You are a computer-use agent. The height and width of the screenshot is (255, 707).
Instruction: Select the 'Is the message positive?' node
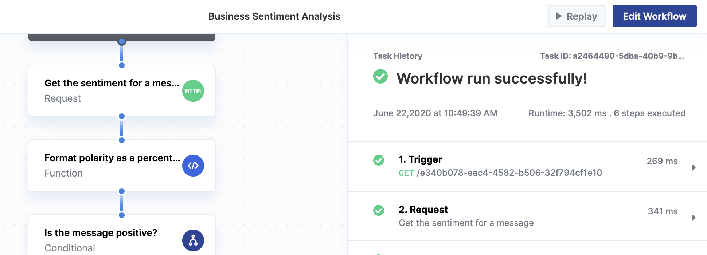click(x=101, y=236)
